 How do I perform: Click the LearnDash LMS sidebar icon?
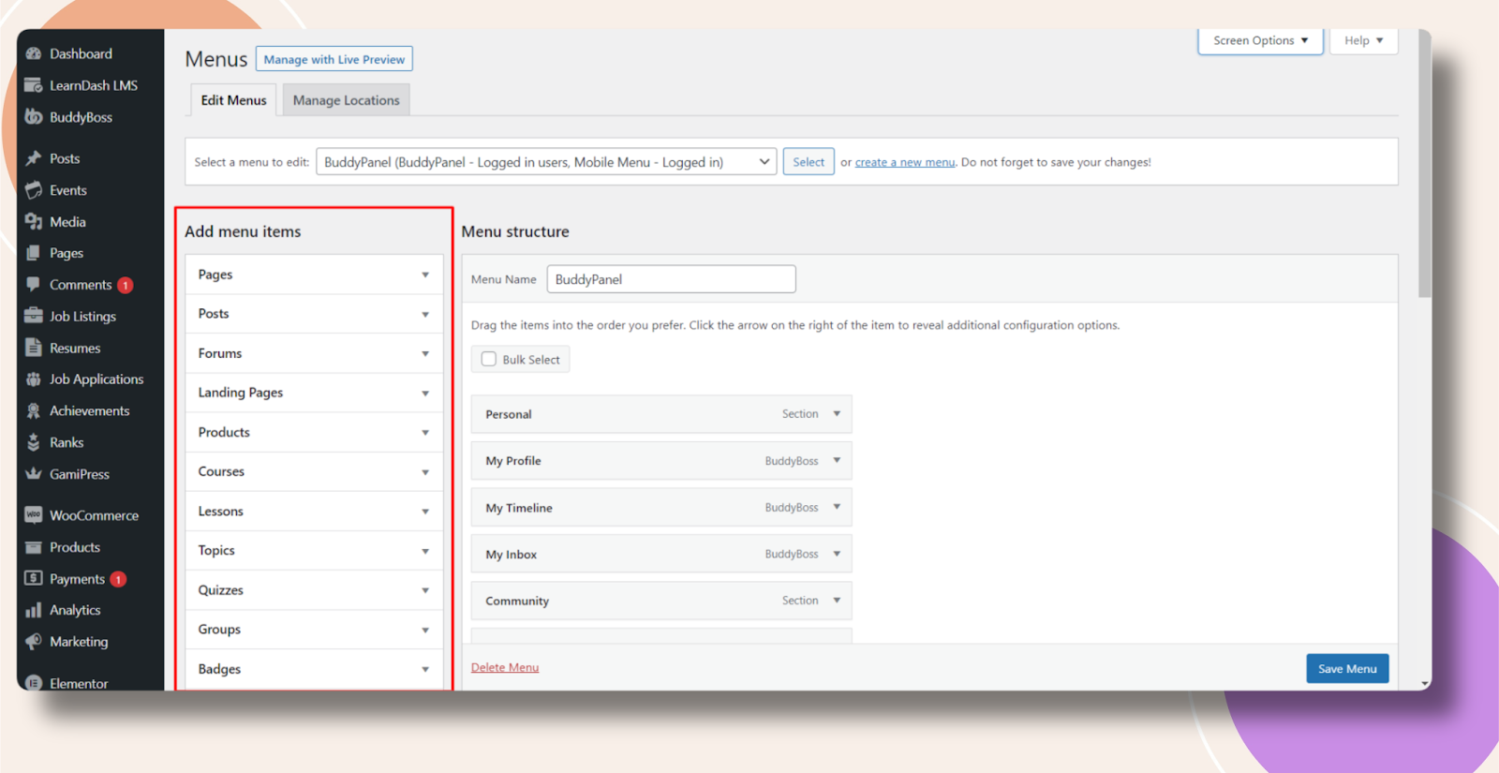tap(34, 85)
